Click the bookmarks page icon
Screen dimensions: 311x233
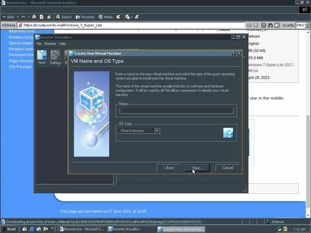coord(263,25)
